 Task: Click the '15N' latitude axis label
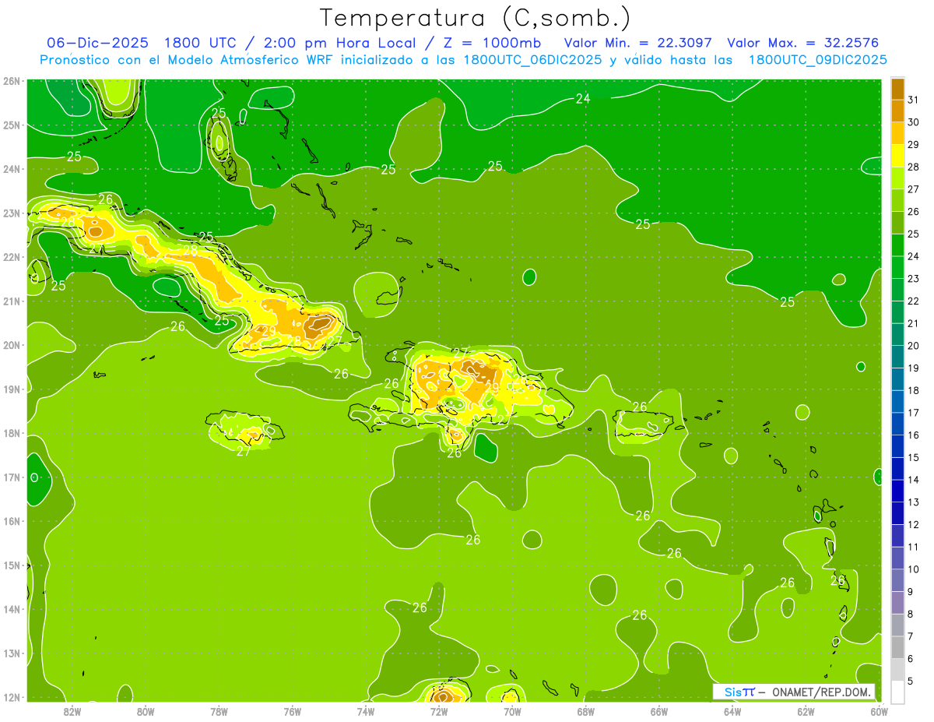pyautogui.click(x=12, y=565)
